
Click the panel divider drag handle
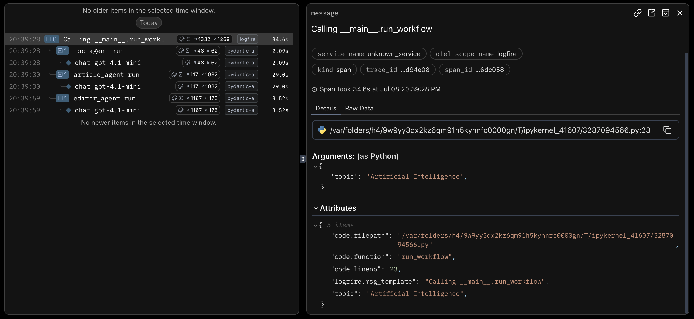303,159
